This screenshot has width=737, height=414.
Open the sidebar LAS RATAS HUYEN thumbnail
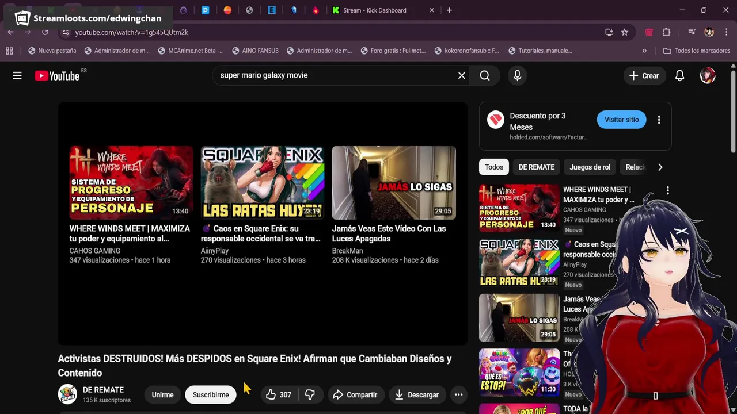519,263
